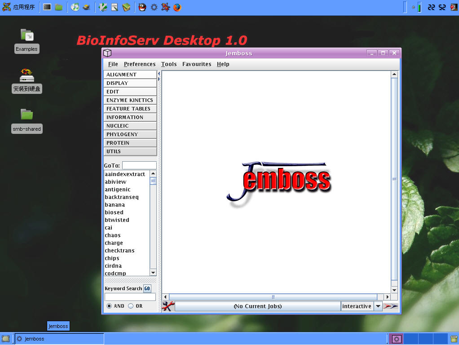Screen dimensions: 459x345
Task: Click the trash icon in bottom panel
Action: tap(454, 339)
